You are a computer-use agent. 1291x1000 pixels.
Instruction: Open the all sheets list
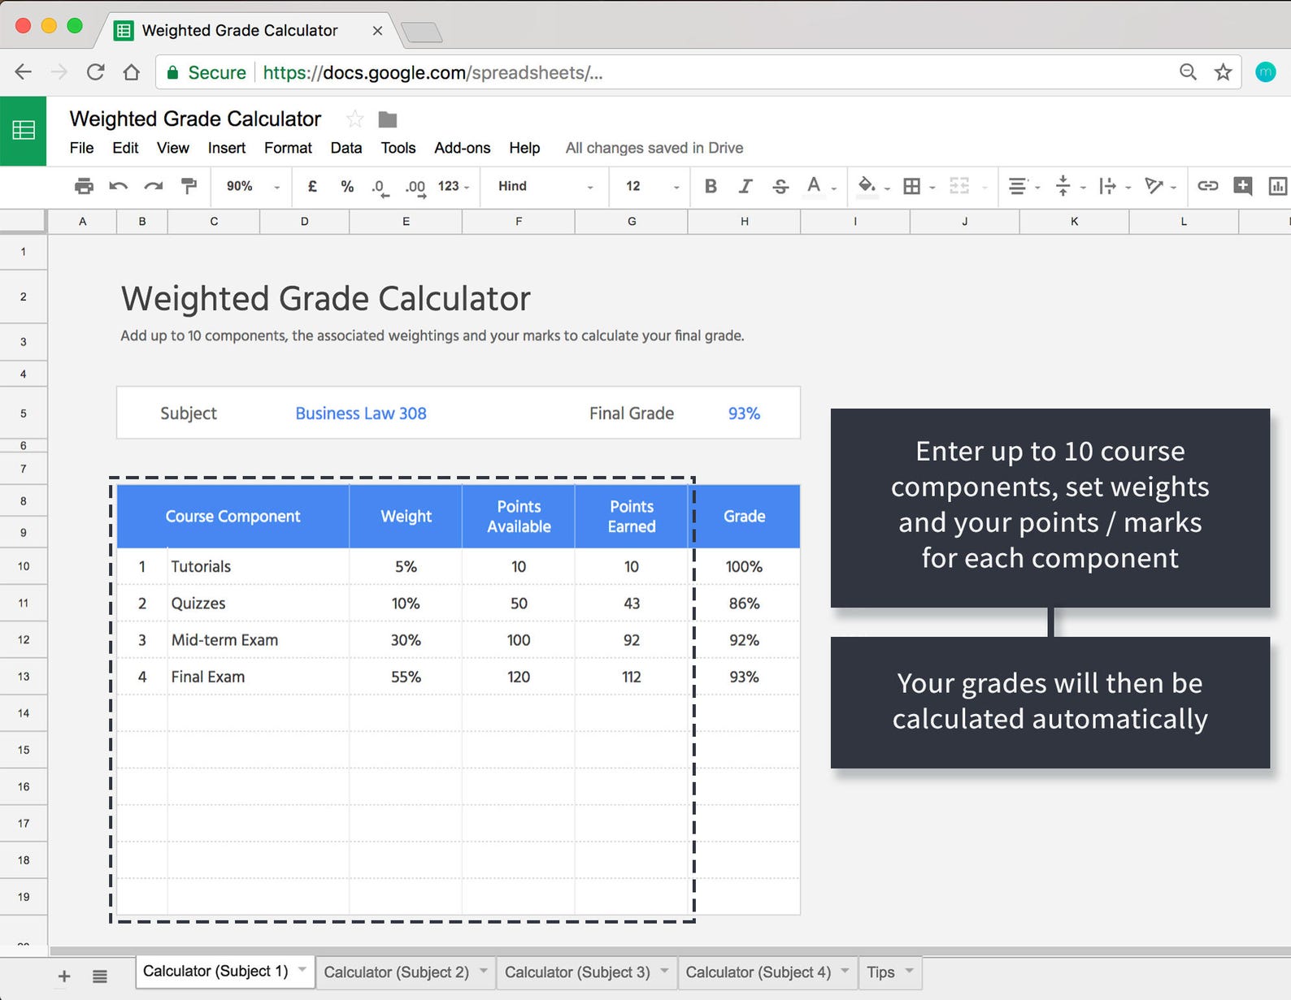coord(100,976)
